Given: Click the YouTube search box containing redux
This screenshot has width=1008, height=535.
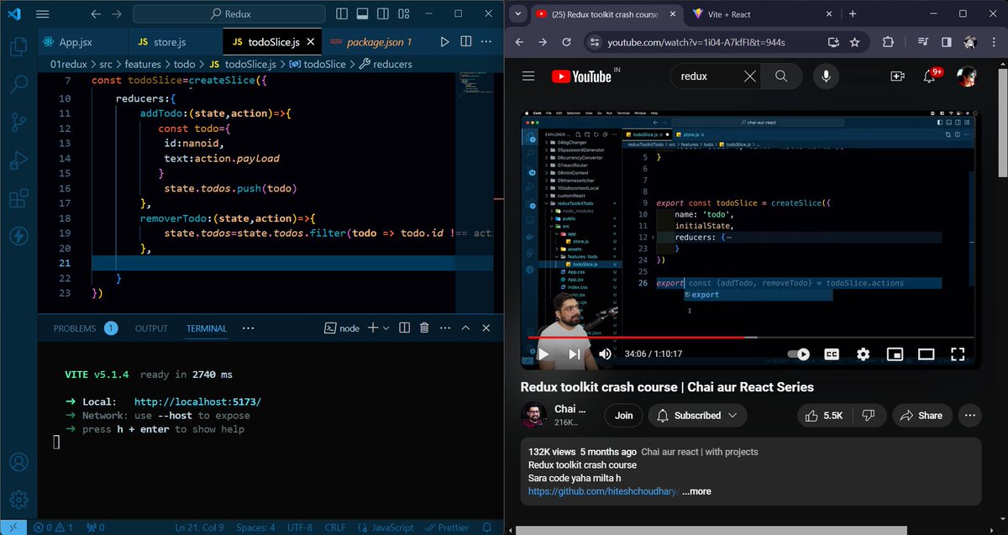Looking at the screenshot, I should pos(706,76).
